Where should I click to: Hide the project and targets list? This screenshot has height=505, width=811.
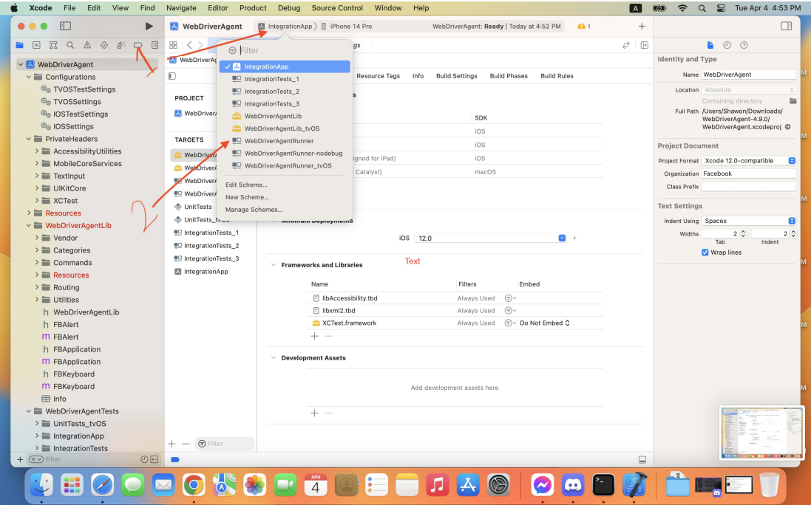(x=172, y=77)
